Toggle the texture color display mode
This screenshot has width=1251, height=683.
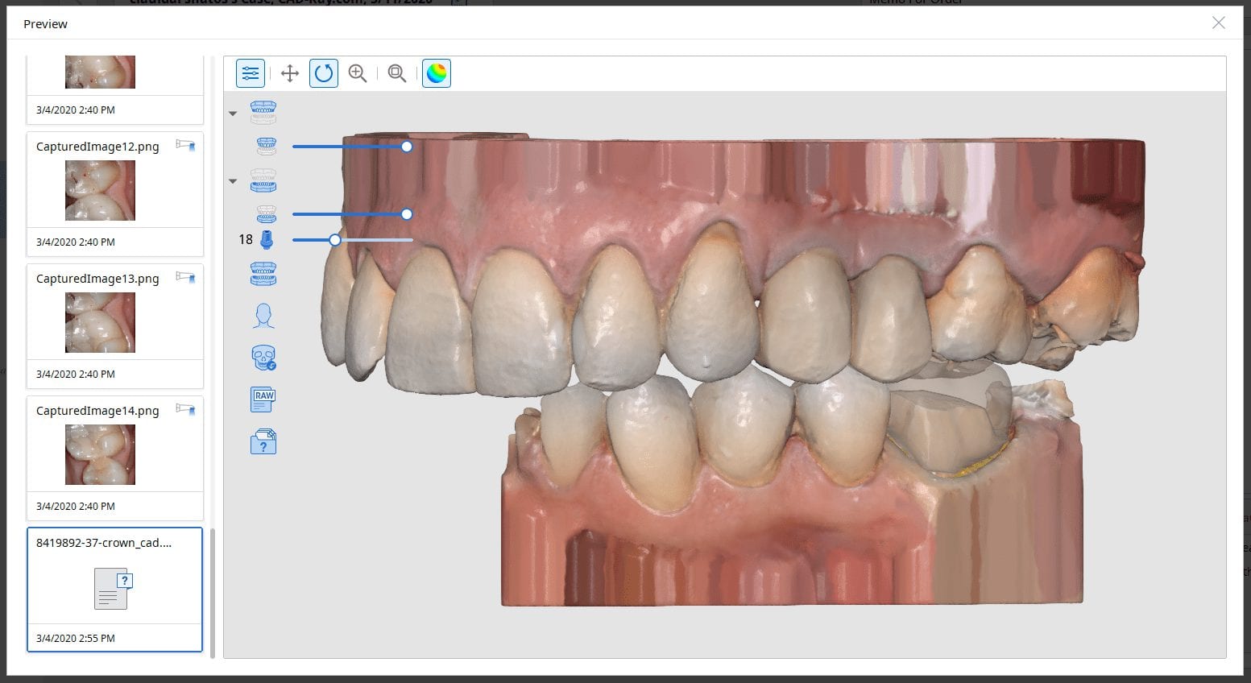point(437,73)
